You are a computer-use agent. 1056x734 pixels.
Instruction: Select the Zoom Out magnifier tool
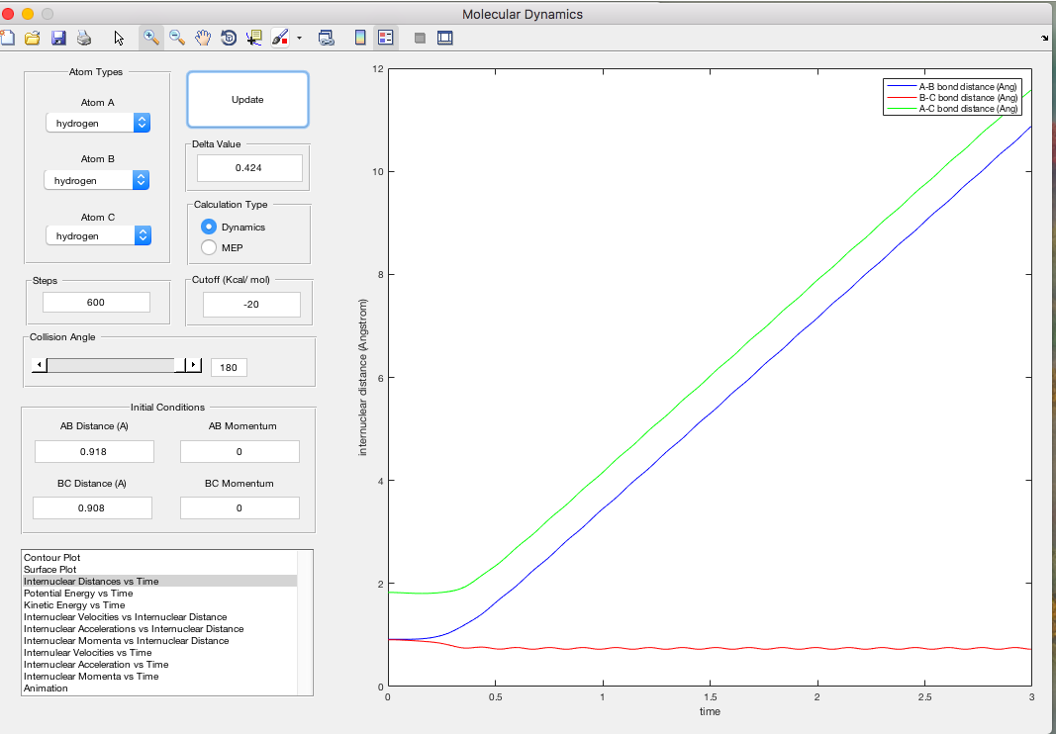click(x=177, y=38)
